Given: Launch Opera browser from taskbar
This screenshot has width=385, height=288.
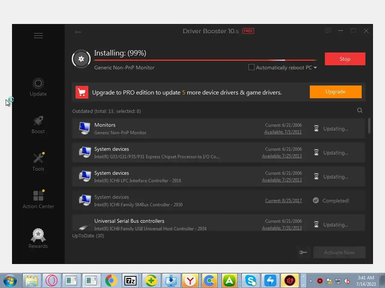Looking at the screenshot, I should click(51, 280).
